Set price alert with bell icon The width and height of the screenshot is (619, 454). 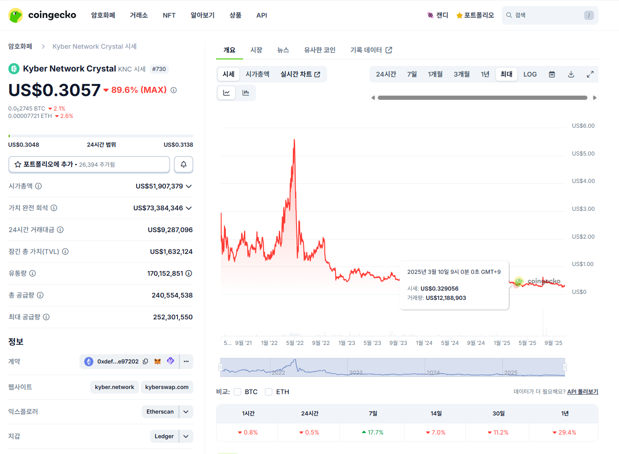184,164
